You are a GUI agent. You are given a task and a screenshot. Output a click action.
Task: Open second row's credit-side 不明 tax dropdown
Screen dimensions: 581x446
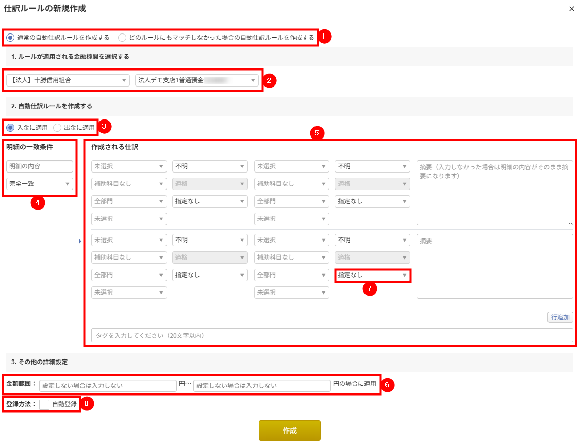point(372,240)
